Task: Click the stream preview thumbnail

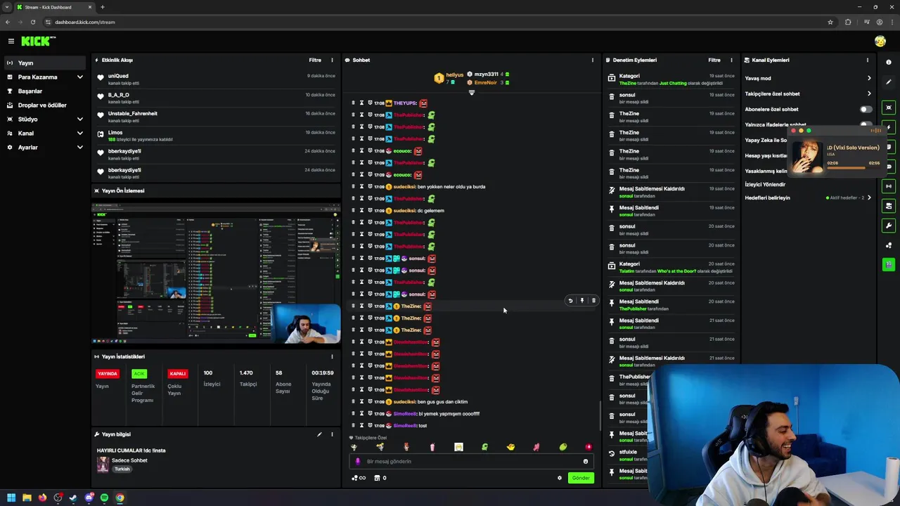Action: coord(216,273)
